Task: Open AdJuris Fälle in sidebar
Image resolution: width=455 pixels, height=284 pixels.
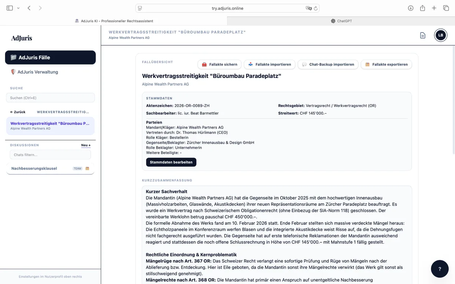Action: click(50, 58)
